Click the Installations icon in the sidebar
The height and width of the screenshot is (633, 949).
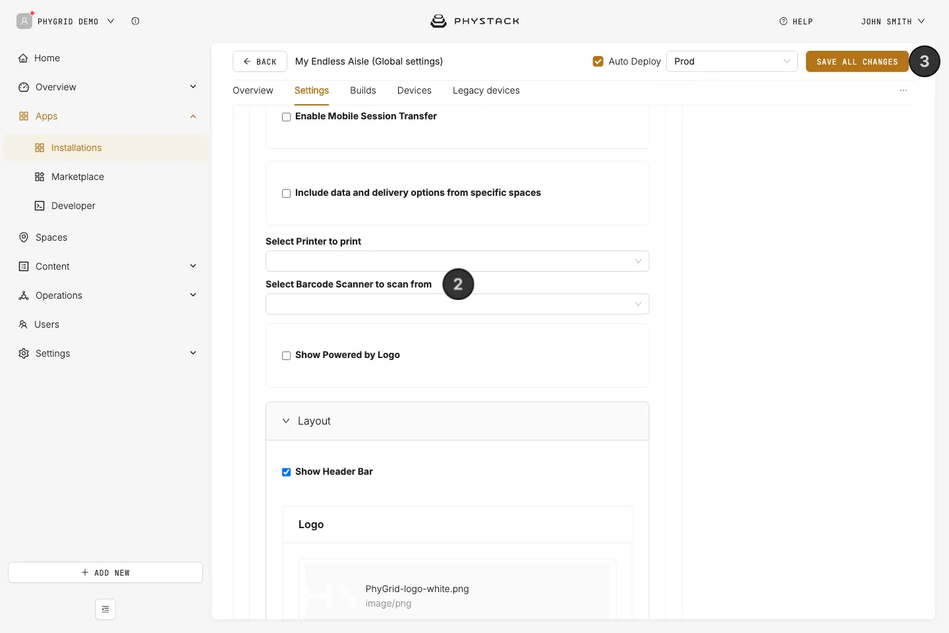click(x=40, y=148)
